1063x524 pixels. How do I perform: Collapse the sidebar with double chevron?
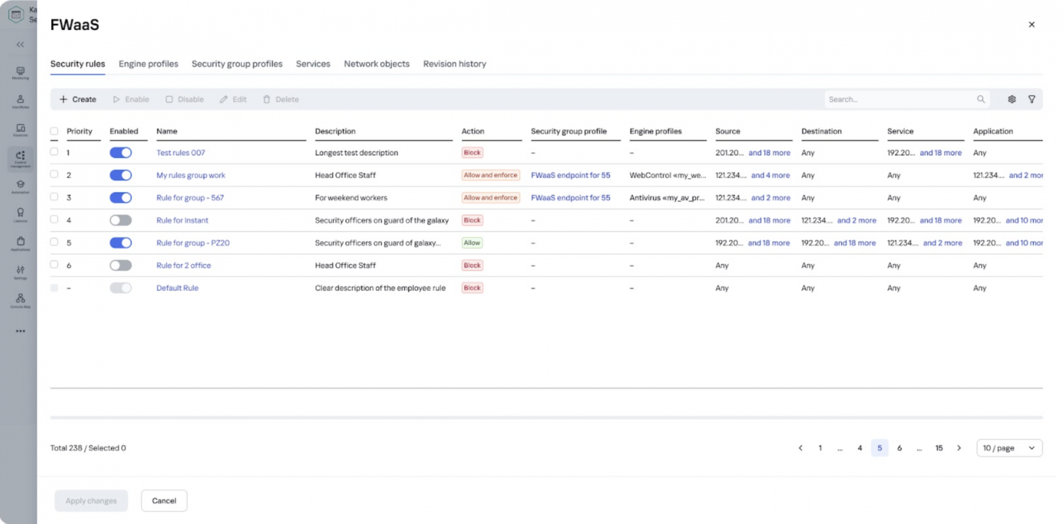click(20, 44)
